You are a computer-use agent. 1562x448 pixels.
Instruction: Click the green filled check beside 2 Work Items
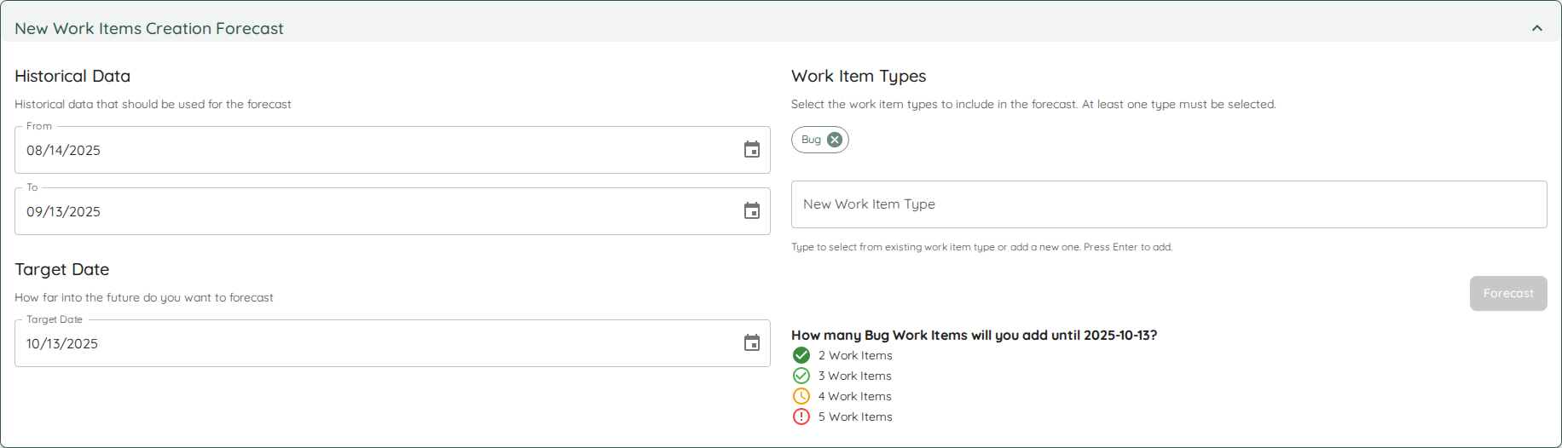[x=801, y=355]
